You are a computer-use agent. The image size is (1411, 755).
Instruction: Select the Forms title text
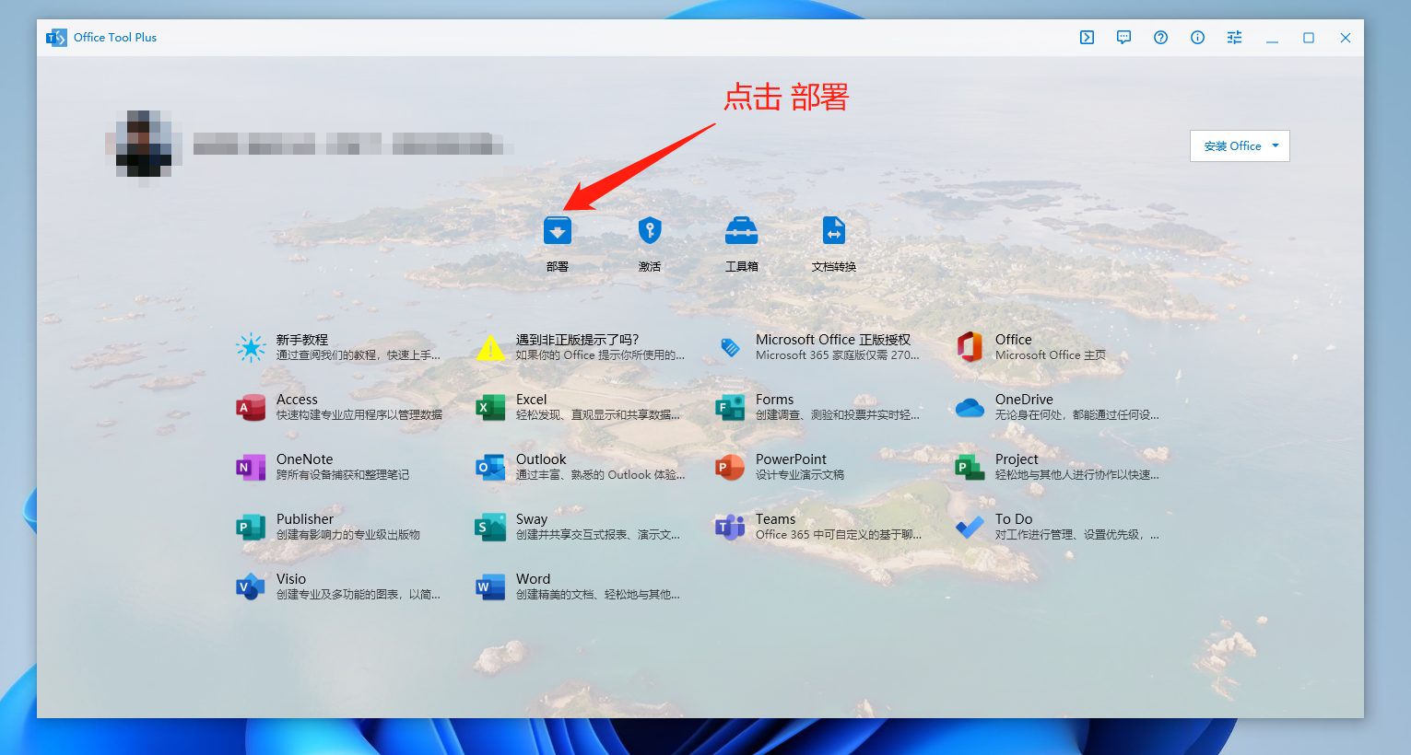pos(774,400)
